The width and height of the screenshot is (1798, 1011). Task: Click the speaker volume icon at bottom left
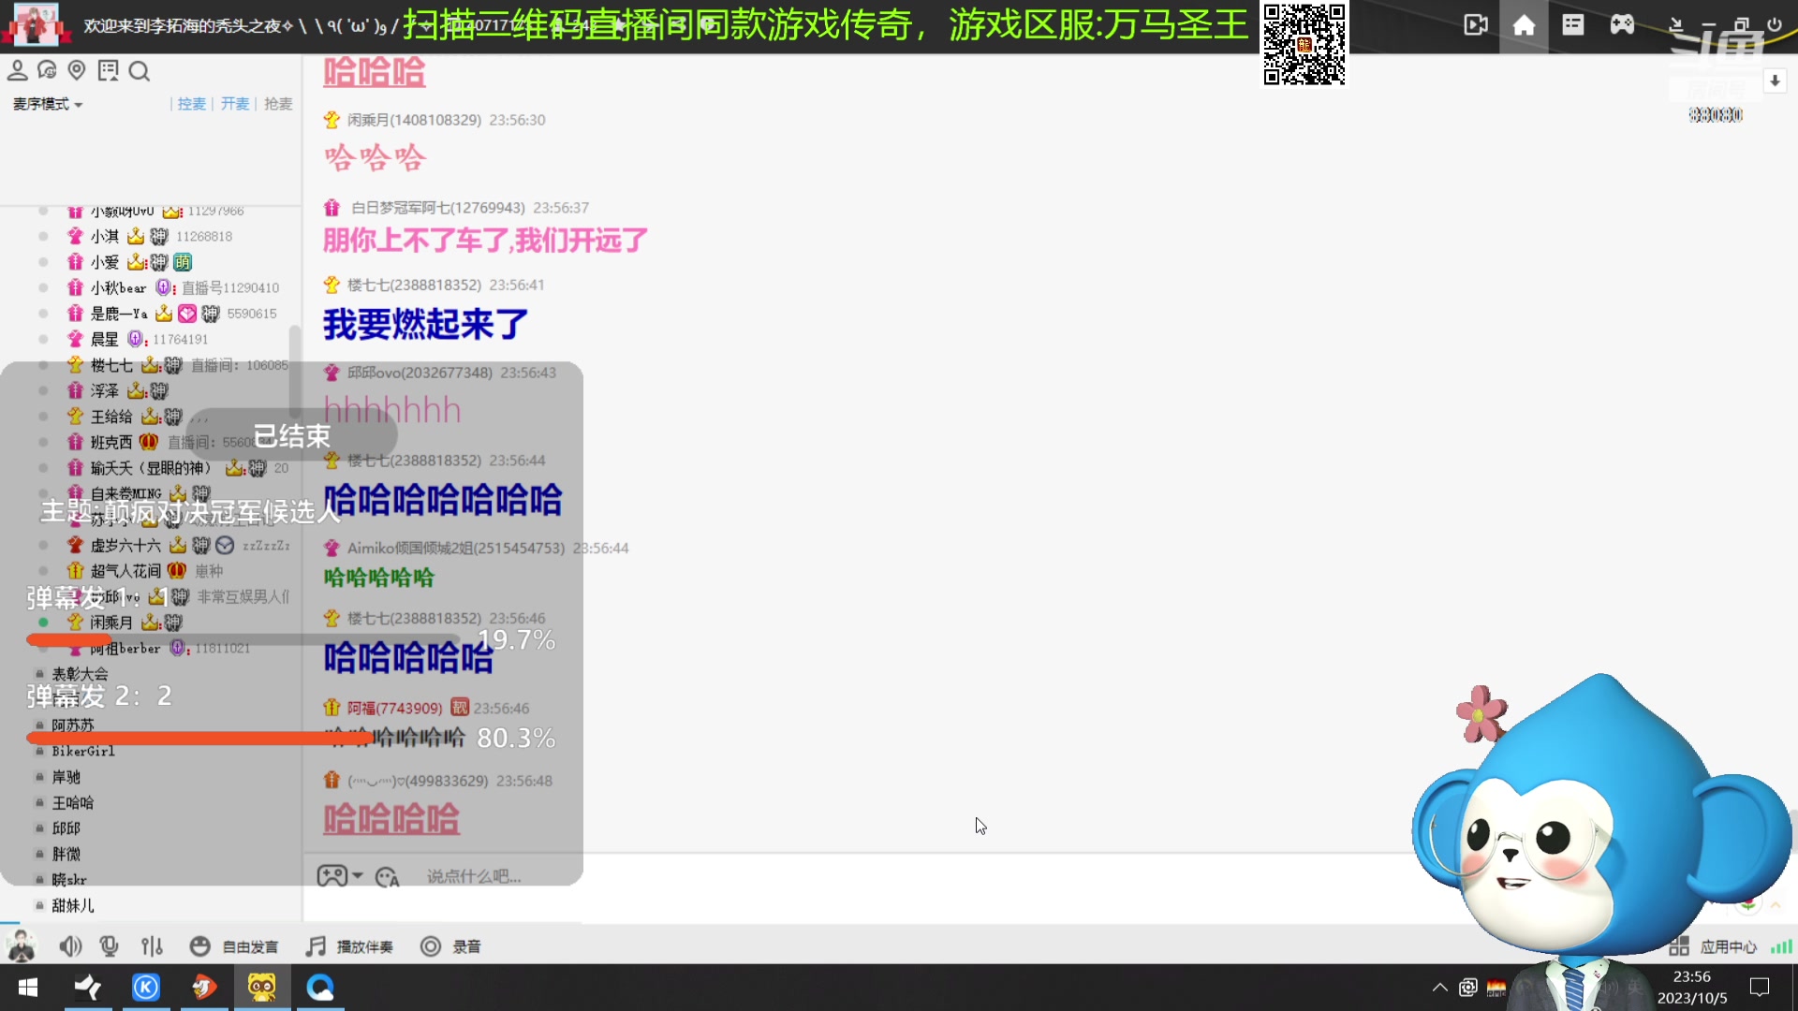click(70, 946)
